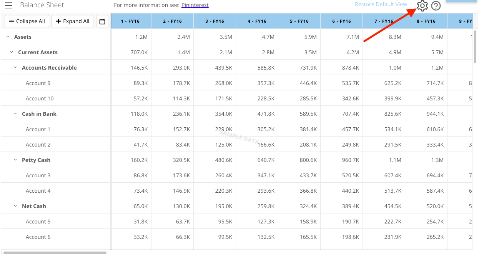
Task: Open the Pininterest link
Action: coord(195,5)
